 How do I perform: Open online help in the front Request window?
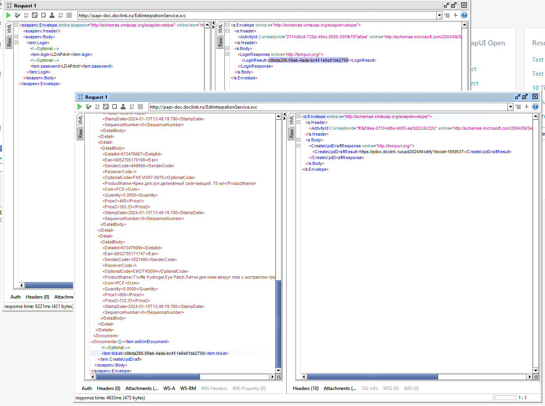[x=536, y=107]
